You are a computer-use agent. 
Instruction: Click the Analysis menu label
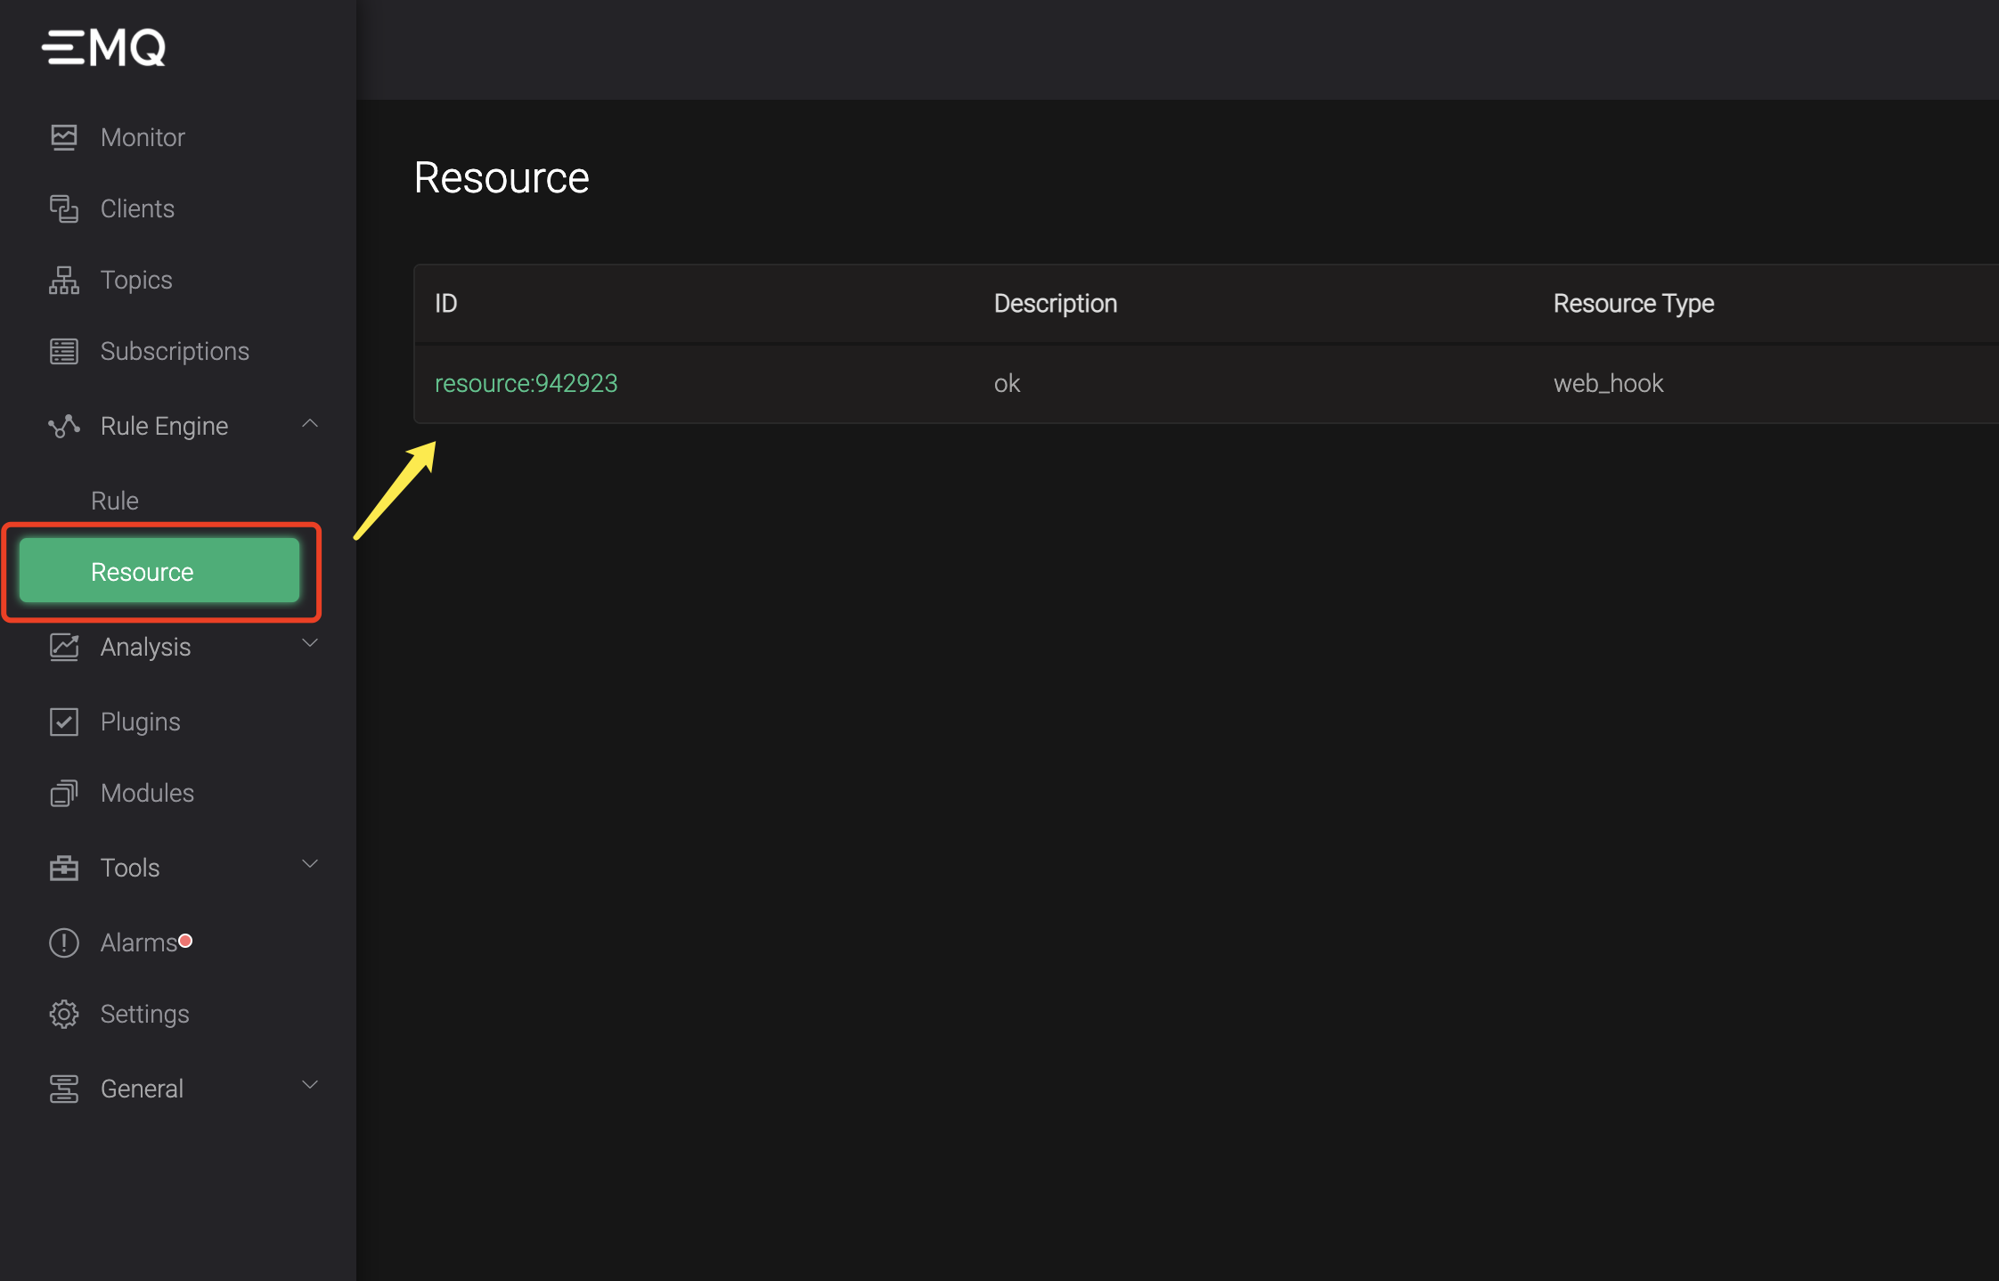[x=146, y=647]
